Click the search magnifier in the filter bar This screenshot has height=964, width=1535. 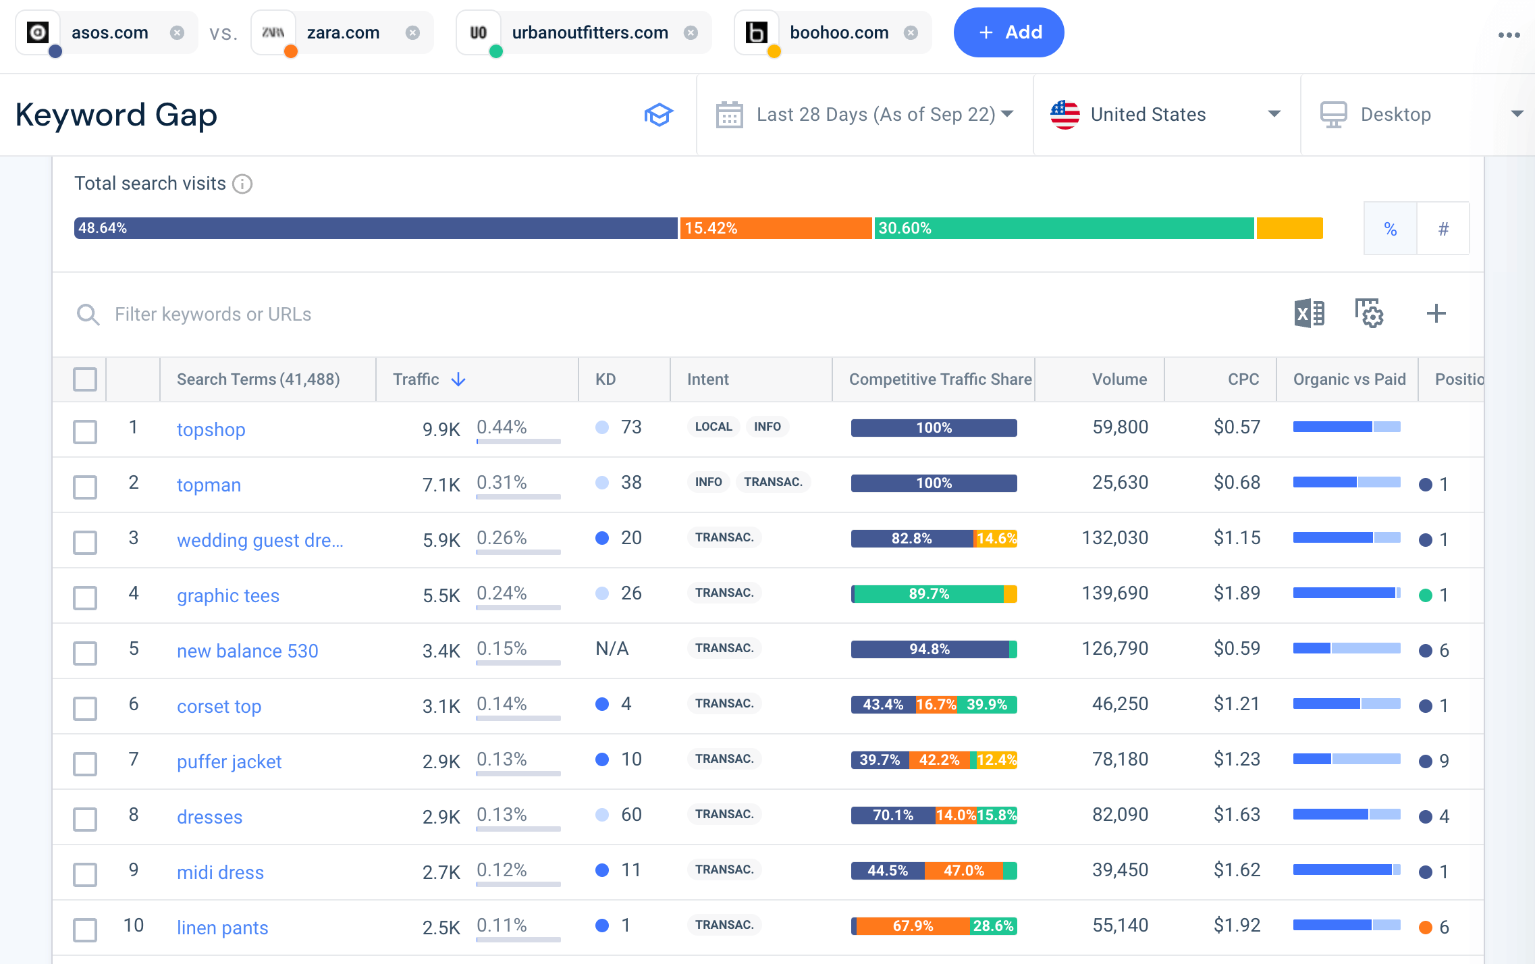[x=88, y=315]
